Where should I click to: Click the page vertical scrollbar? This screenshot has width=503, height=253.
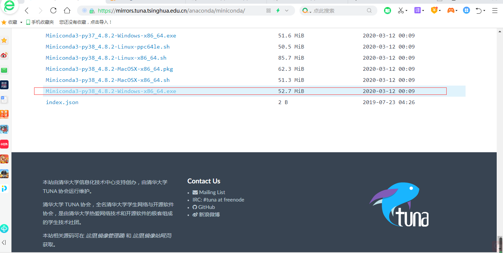(500, 140)
